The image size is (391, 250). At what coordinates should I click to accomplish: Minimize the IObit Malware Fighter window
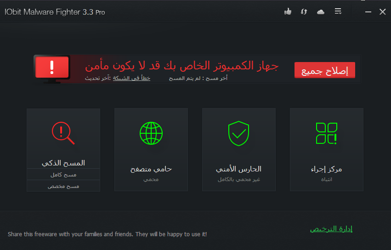pos(368,12)
